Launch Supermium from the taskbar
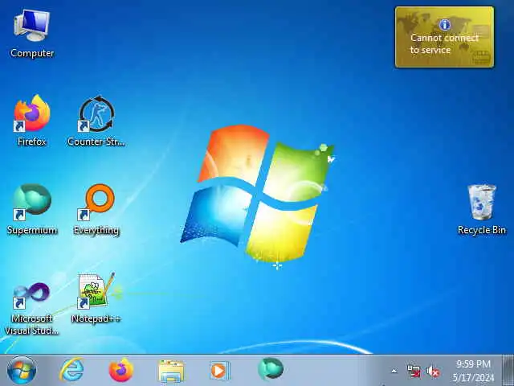 (x=271, y=370)
